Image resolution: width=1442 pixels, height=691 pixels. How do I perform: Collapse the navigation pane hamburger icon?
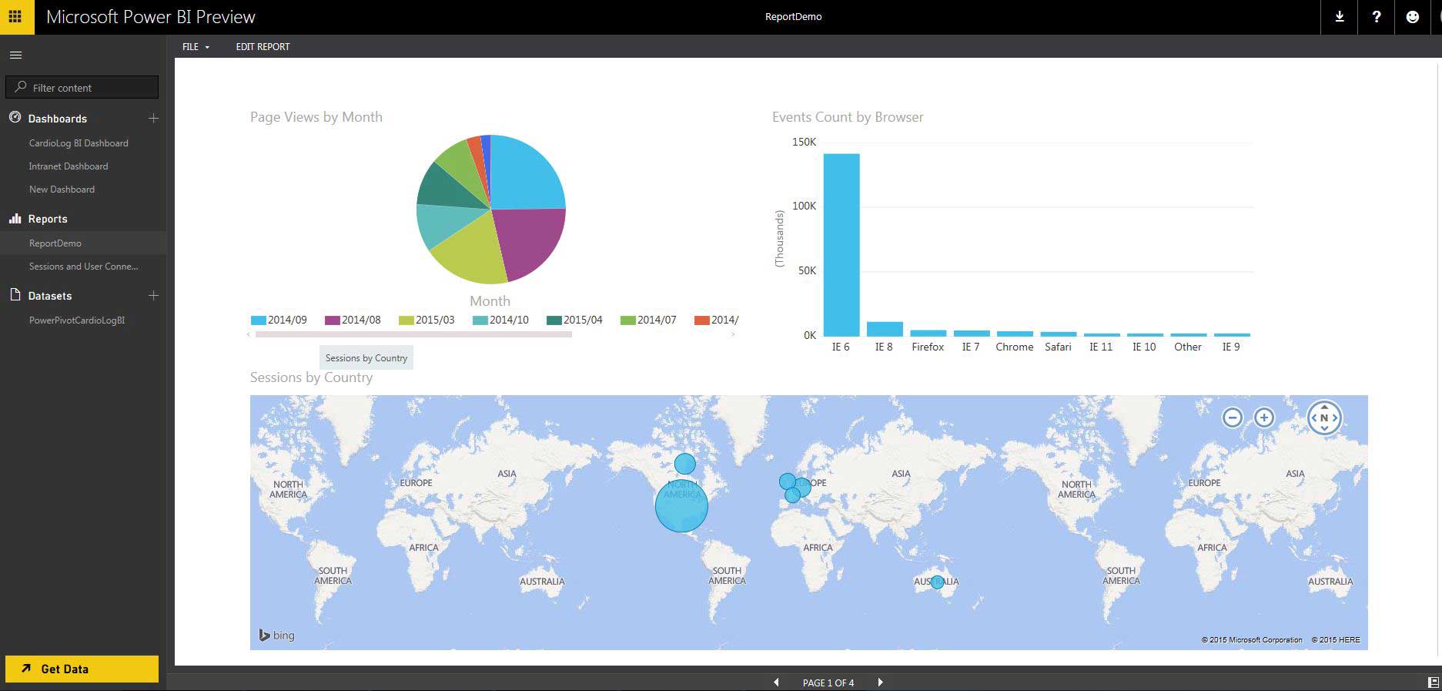coord(15,55)
